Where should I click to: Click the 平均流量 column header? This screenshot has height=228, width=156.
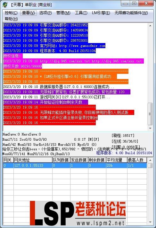point(117,160)
